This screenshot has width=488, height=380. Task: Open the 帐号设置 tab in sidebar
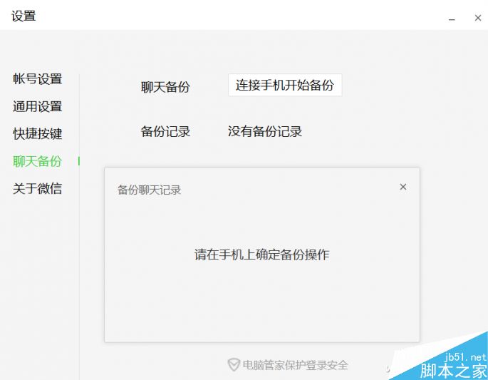tap(37, 79)
